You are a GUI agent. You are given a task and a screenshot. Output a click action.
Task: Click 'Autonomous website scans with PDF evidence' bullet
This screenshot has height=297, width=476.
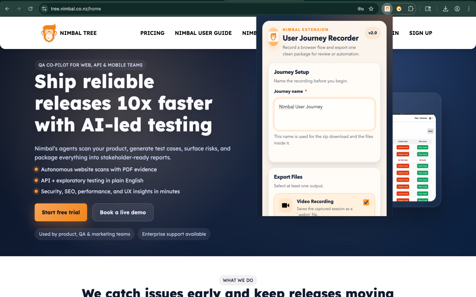[99, 169]
